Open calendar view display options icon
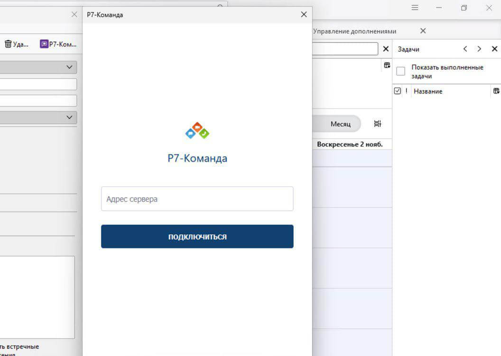This screenshot has width=501, height=356. [377, 124]
